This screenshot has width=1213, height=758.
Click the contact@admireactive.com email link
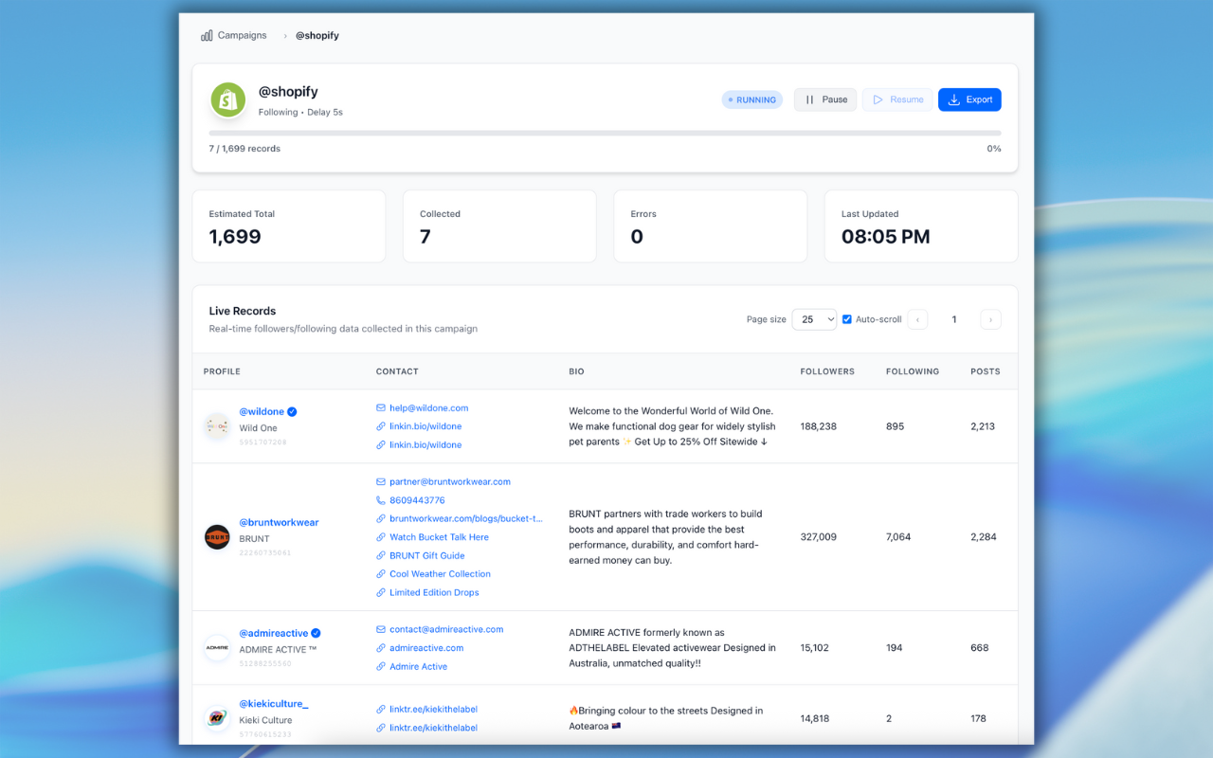446,629
